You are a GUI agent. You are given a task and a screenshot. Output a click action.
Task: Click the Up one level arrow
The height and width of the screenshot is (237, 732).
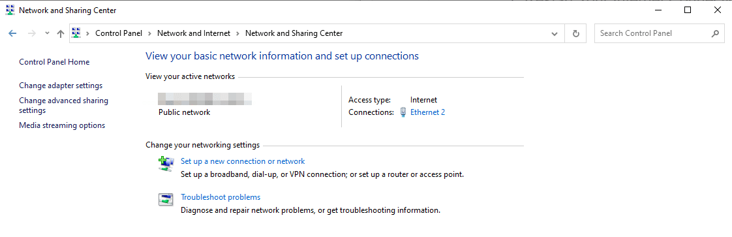60,33
